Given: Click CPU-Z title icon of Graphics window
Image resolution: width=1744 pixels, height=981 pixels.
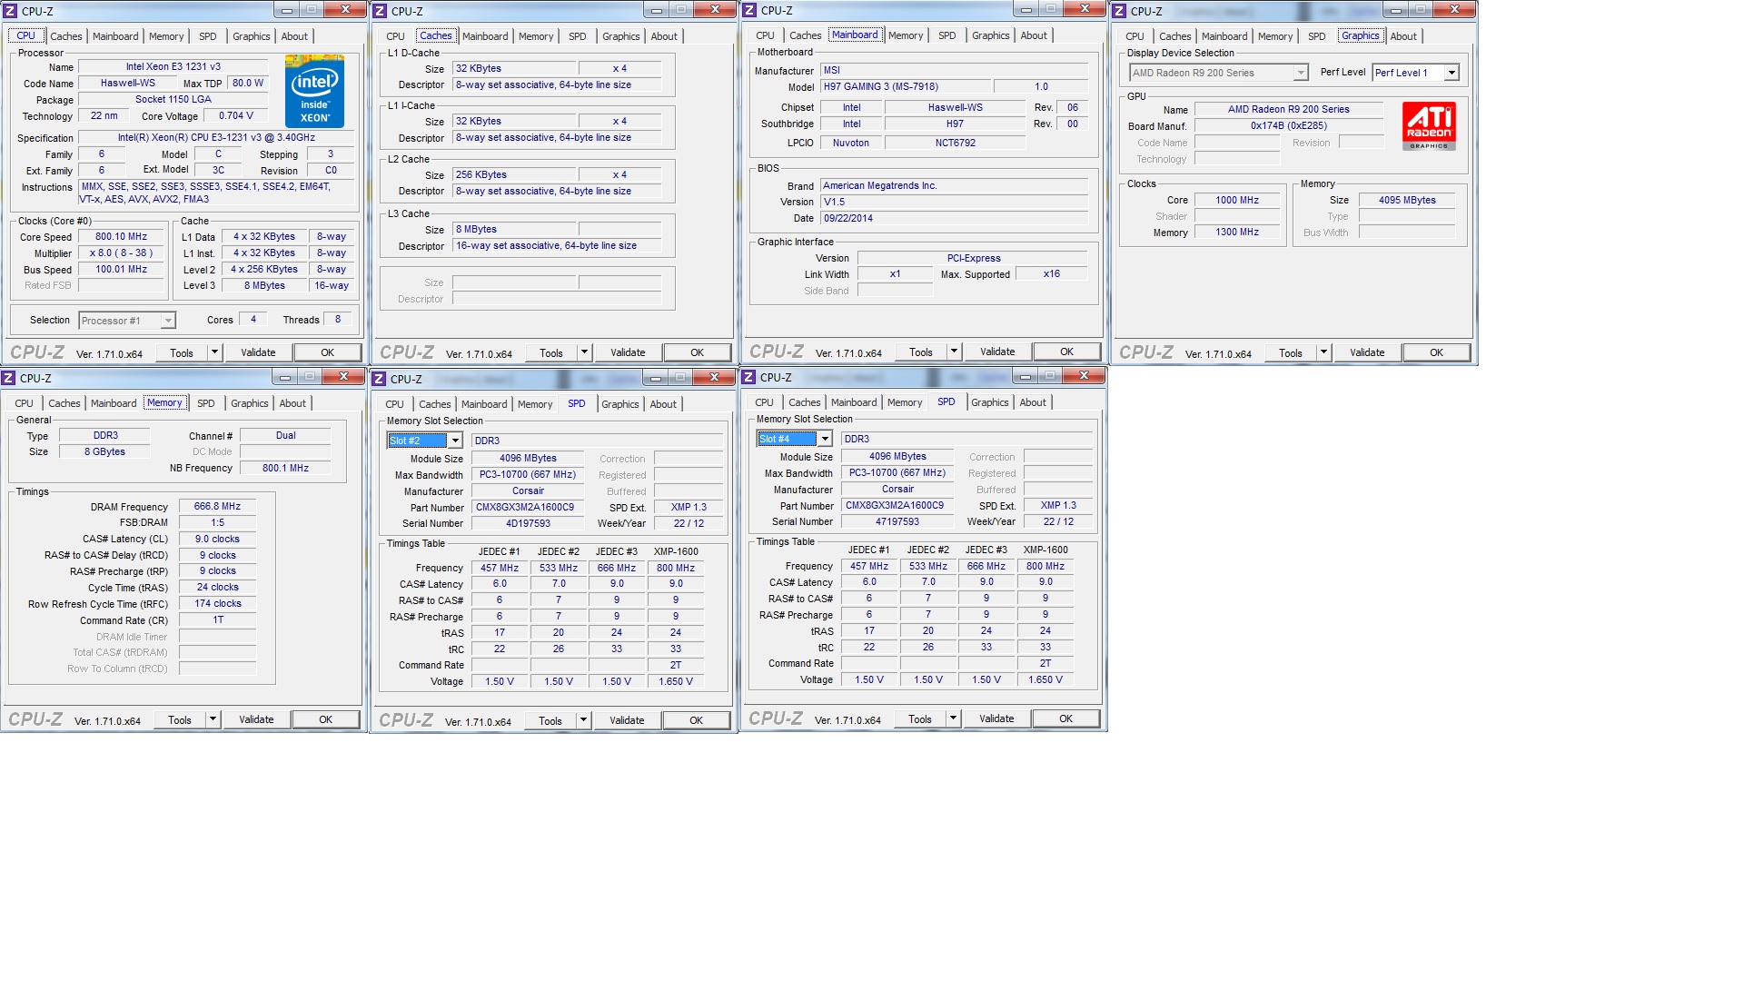Looking at the screenshot, I should (1120, 11).
